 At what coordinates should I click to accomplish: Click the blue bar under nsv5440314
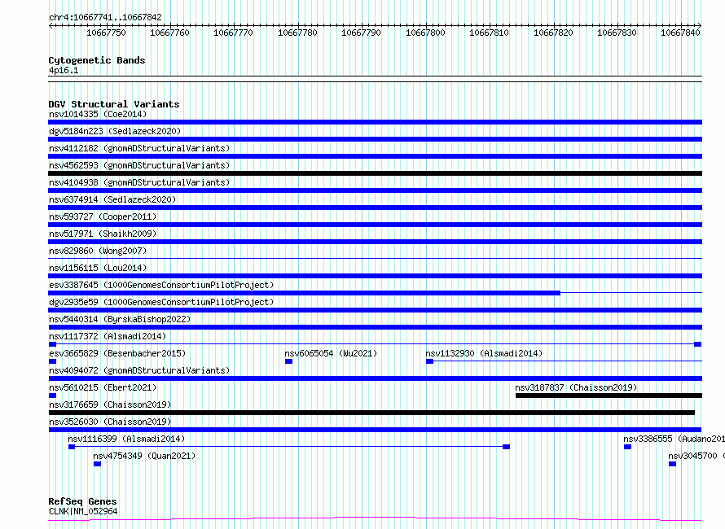coord(375,327)
